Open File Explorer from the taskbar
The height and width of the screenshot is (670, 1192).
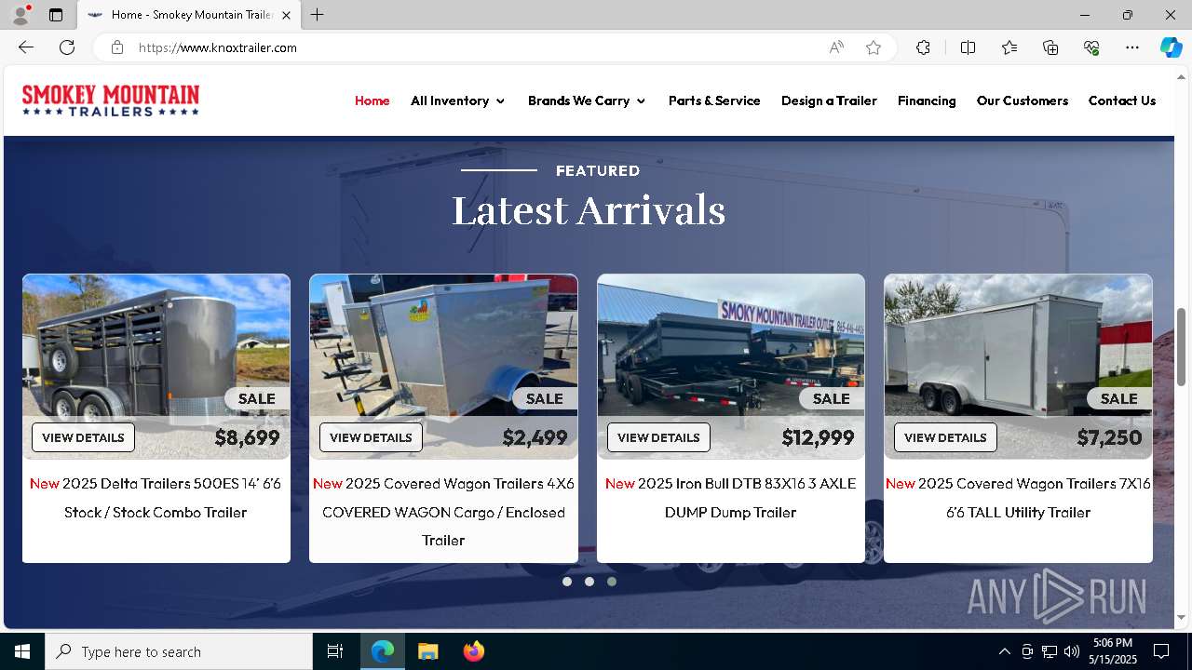pyautogui.click(x=427, y=651)
